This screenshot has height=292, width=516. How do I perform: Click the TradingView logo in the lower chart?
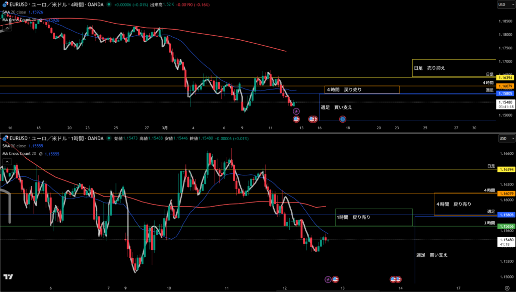[x=8, y=277]
